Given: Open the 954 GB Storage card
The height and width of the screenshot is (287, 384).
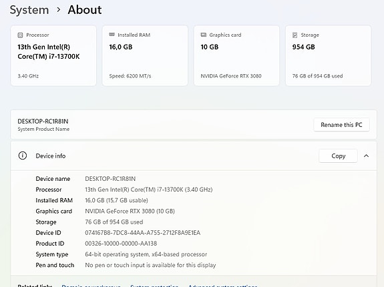Looking at the screenshot, I should tap(328, 56).
